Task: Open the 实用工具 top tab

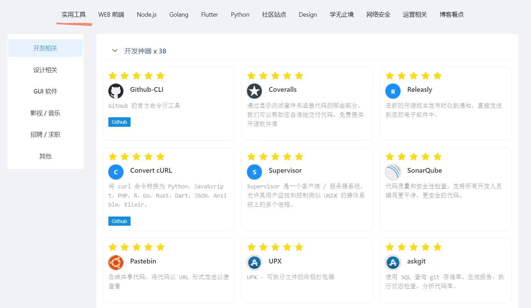Action: point(74,15)
